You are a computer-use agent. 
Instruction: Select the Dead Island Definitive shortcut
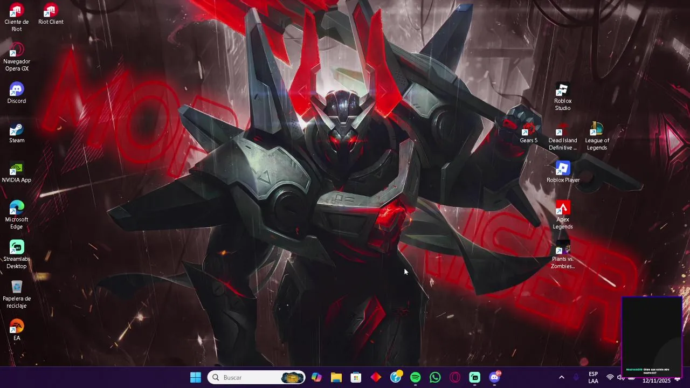[x=563, y=136]
